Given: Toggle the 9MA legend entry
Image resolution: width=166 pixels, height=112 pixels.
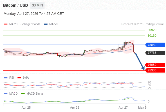Looking at the screenshot, I should pos(23,78).
